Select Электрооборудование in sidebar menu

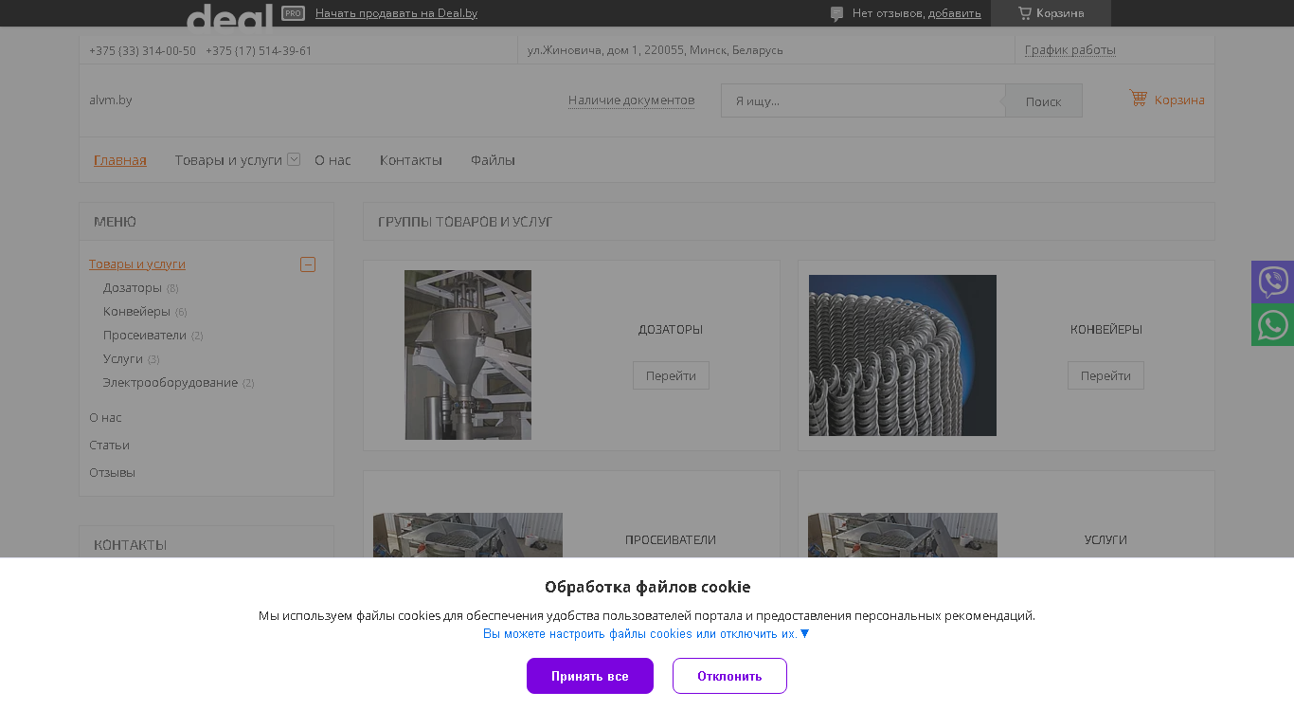(171, 382)
